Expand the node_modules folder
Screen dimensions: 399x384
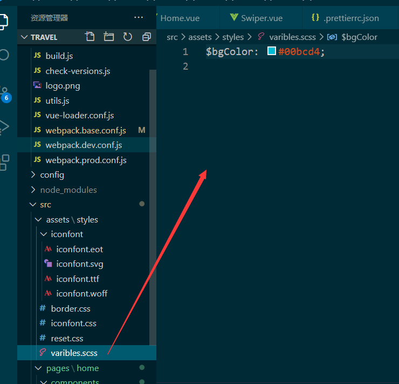33,190
